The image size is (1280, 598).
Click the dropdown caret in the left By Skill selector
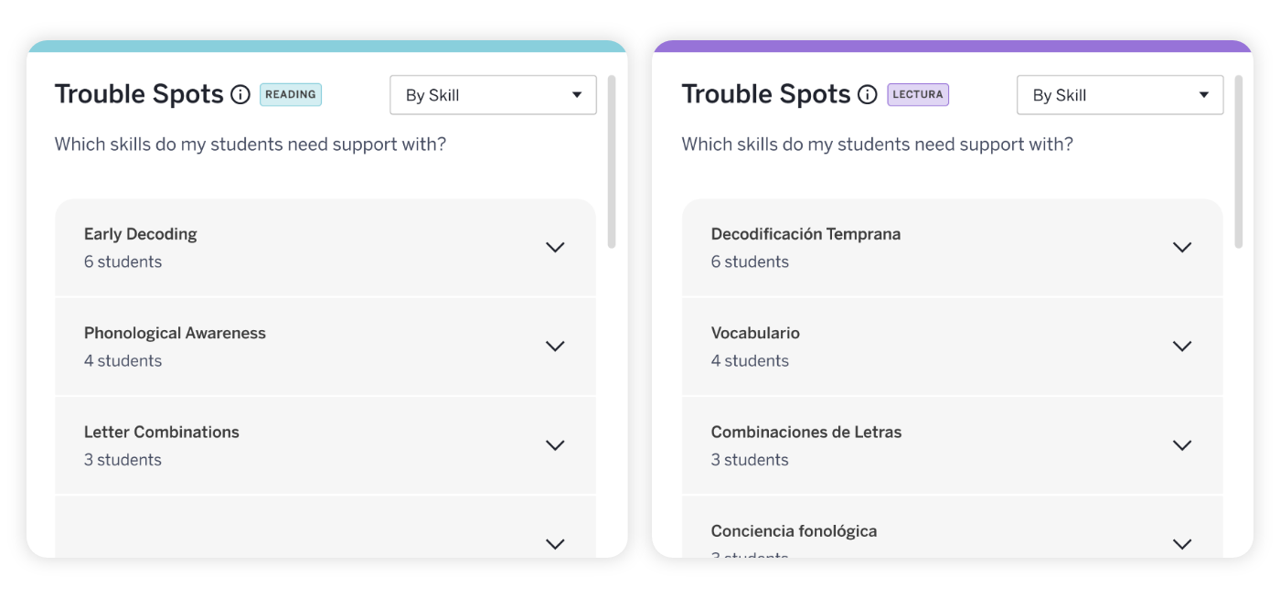click(x=576, y=94)
